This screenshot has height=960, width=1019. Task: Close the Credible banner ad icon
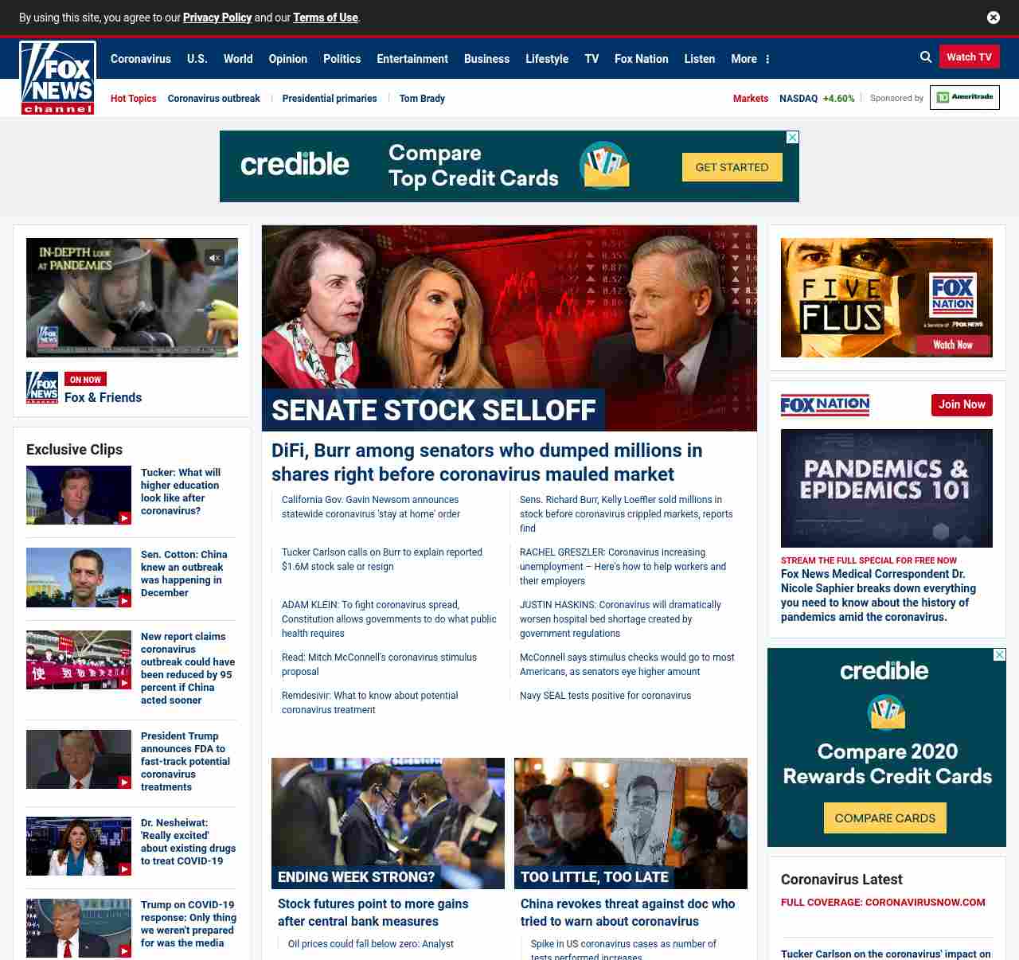coord(792,138)
